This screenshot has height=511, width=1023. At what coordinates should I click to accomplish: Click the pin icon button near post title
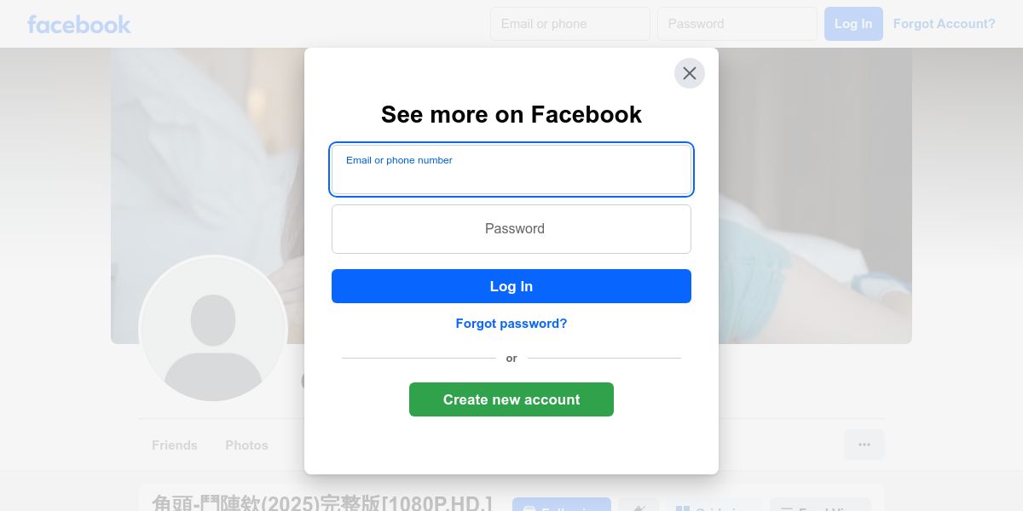(x=639, y=506)
